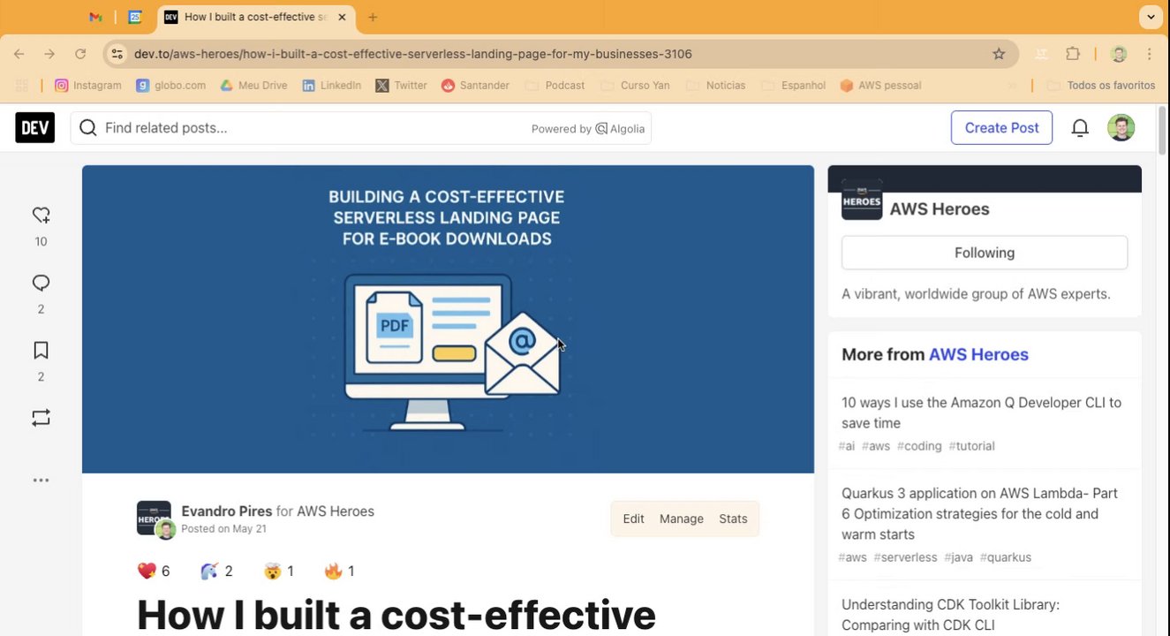Open the DEV user avatar menu

coord(1121,127)
